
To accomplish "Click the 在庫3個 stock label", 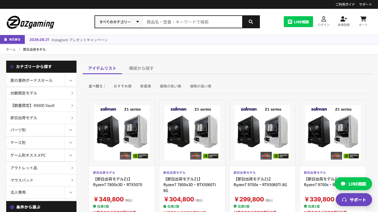I will [101, 206].
